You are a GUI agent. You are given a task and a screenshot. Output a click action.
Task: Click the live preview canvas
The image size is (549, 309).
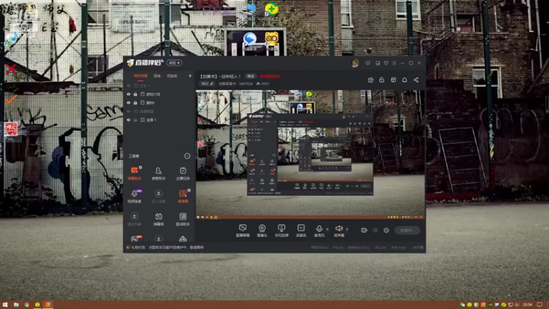tap(310, 154)
